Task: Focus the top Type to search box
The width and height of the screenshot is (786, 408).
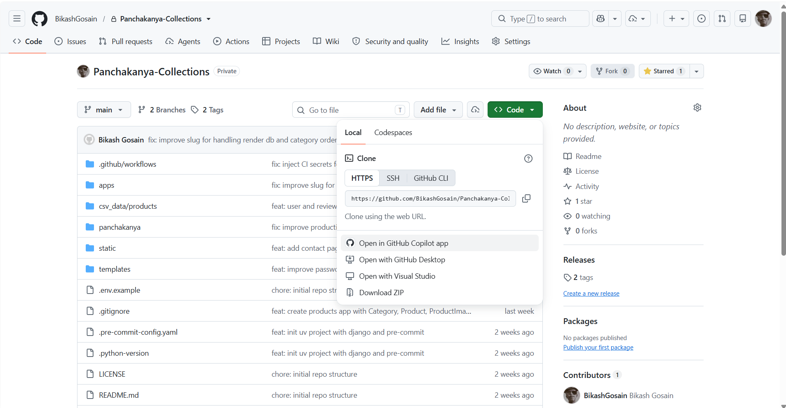Action: (540, 19)
